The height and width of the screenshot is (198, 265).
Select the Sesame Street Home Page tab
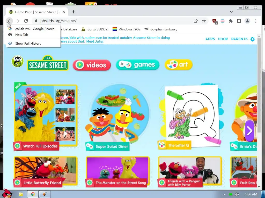pos(37,12)
